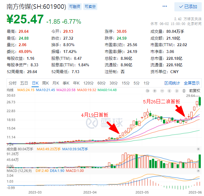
Task: Move chart right with chevron icon
Action: 177,91
